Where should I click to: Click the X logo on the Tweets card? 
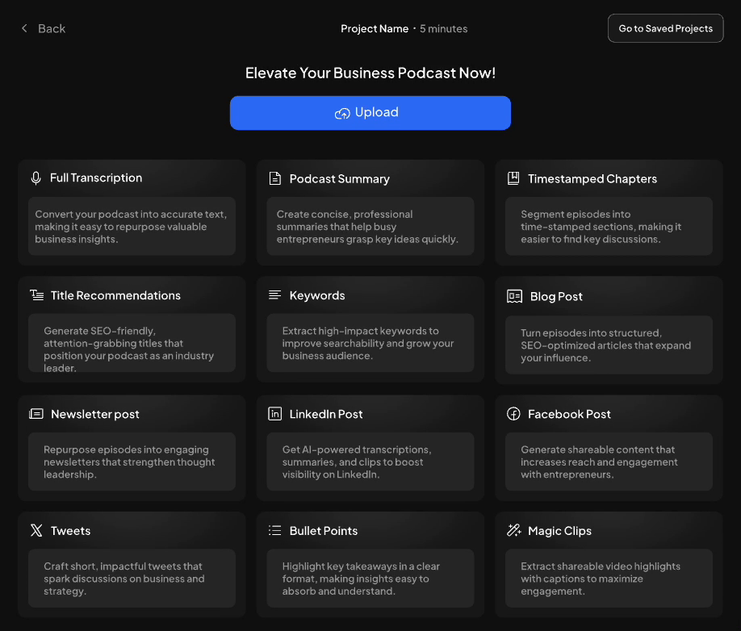[x=36, y=530]
